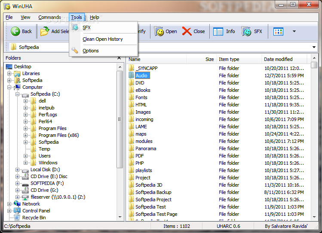Select the inetpub folder in tree
322x233 pixels.
point(46,108)
